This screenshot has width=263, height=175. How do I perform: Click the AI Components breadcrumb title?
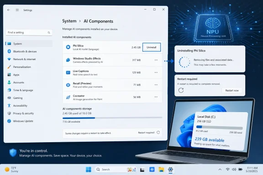click(x=99, y=21)
